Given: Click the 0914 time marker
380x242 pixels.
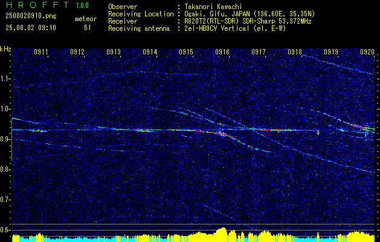Looking at the screenshot, I should [150, 52].
